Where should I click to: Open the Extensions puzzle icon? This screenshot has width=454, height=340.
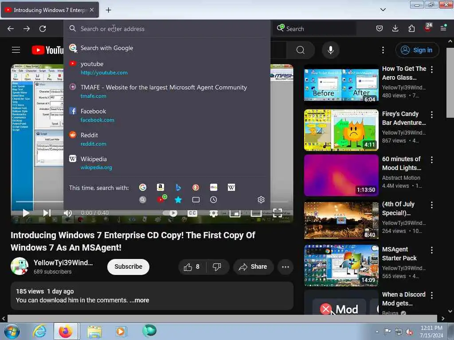point(411,28)
